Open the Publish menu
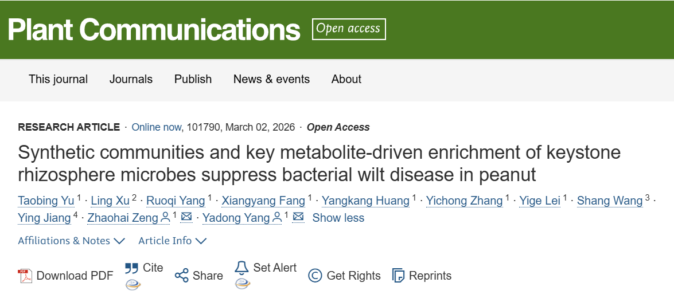 click(193, 79)
